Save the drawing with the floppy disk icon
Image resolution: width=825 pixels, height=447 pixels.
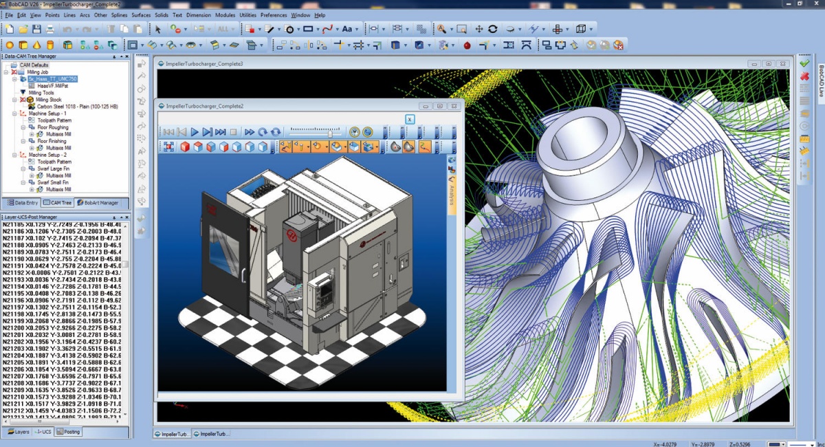(36, 29)
